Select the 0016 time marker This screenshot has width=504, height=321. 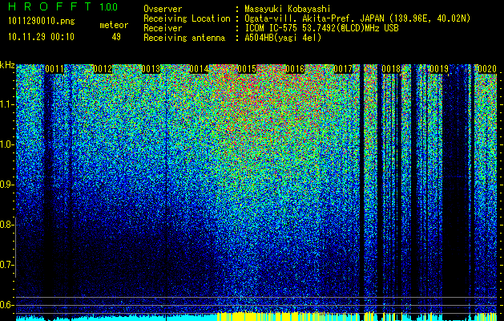pos(295,69)
